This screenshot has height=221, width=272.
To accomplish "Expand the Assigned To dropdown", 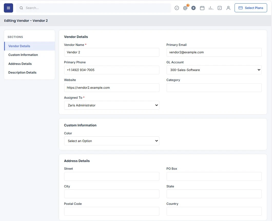I will 112,105.
